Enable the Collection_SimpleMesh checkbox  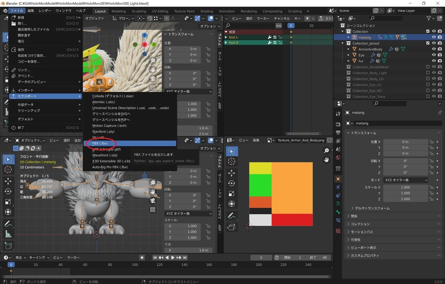click(428, 67)
